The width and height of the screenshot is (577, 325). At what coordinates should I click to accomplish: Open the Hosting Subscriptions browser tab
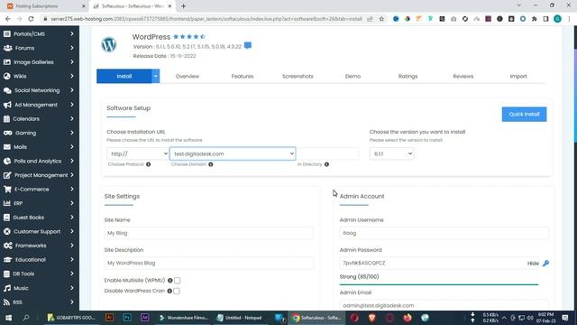(x=46, y=6)
